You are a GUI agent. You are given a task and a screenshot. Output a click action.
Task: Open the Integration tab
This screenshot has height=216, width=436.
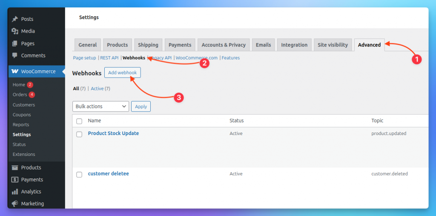(x=294, y=45)
